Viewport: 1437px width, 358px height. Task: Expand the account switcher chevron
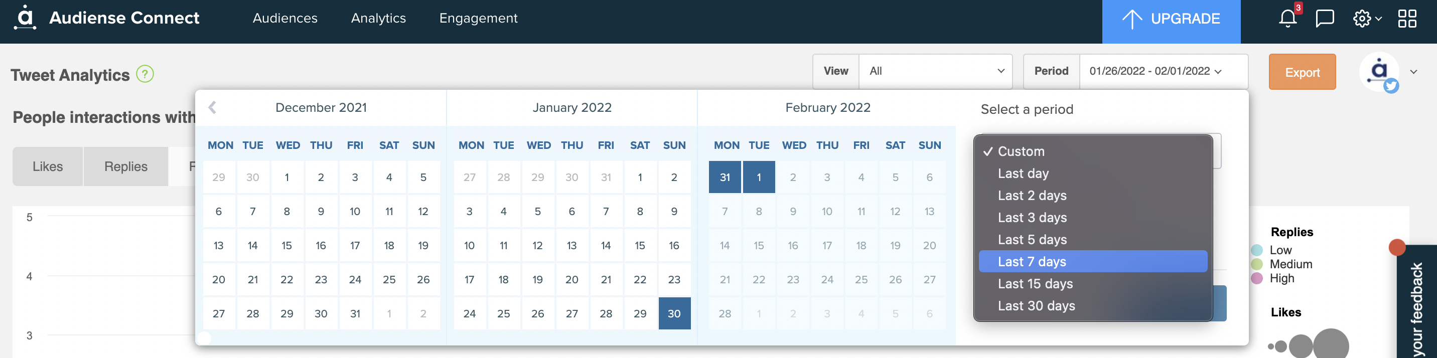pyautogui.click(x=1413, y=72)
